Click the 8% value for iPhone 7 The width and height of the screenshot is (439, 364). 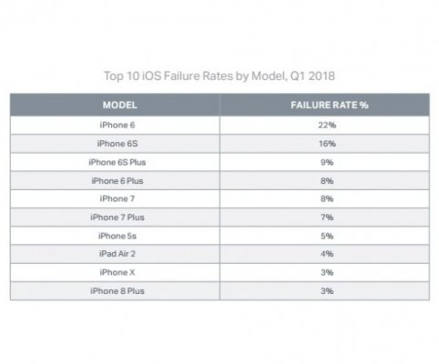[327, 198]
